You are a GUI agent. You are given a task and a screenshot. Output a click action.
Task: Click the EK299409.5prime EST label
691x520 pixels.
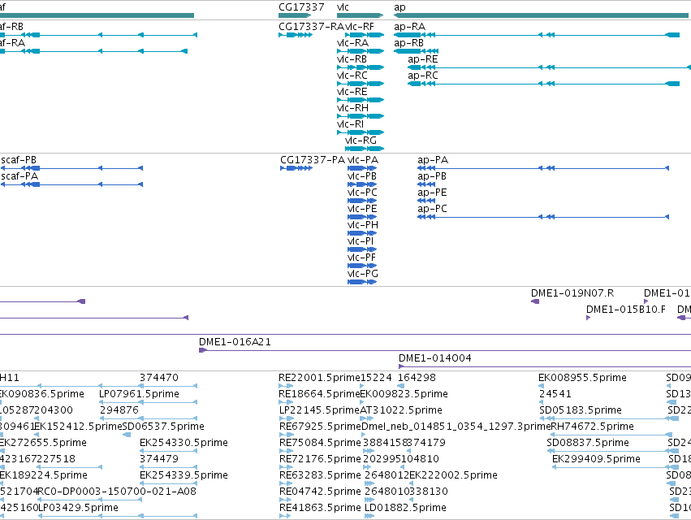[596, 459]
